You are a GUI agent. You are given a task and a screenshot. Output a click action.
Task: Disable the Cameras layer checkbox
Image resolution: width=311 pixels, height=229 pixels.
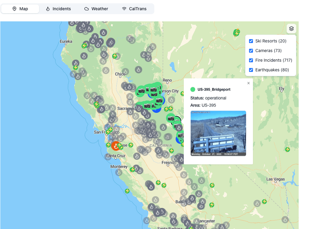(x=251, y=51)
